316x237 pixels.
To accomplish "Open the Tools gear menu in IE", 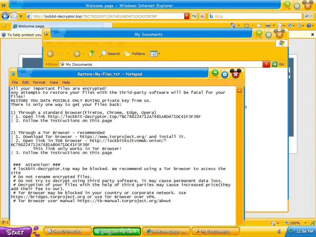I will point(301,26).
